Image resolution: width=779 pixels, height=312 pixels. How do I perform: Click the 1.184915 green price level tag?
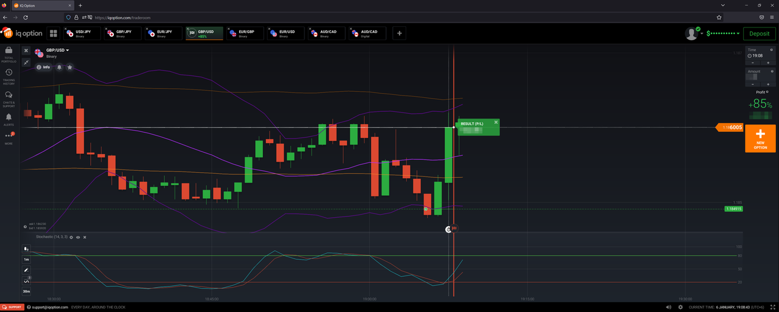733,209
